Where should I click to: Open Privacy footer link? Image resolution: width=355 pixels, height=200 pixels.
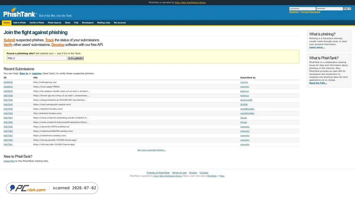click(193, 173)
